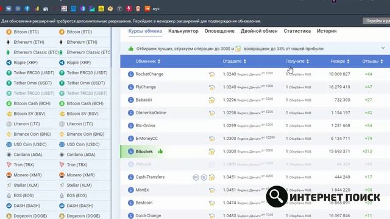Open the Статистика tab
Viewport: 390px width, 219px height.
tap(297, 31)
